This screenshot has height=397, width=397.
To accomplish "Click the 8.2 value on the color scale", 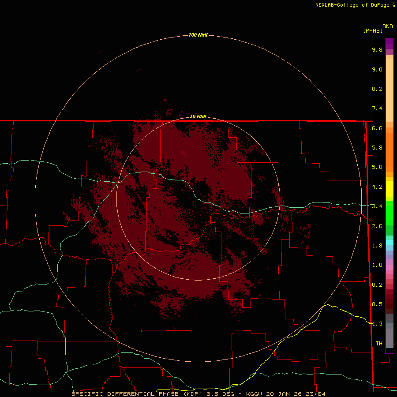I will click(377, 89).
